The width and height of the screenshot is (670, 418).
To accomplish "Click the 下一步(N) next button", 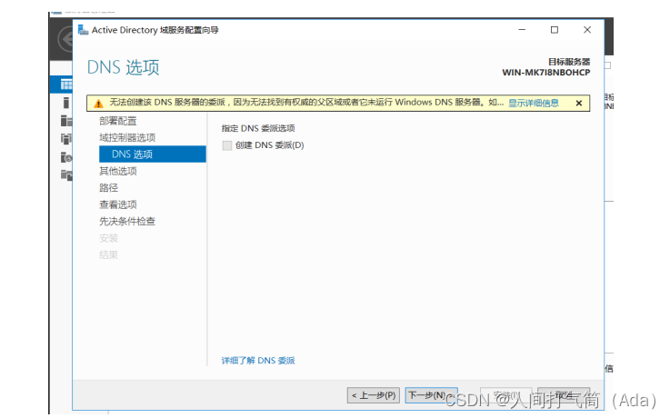I will click(431, 395).
